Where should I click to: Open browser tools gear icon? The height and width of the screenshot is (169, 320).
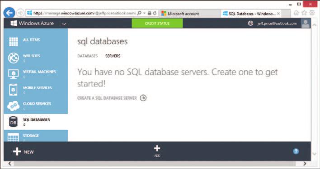(x=312, y=13)
